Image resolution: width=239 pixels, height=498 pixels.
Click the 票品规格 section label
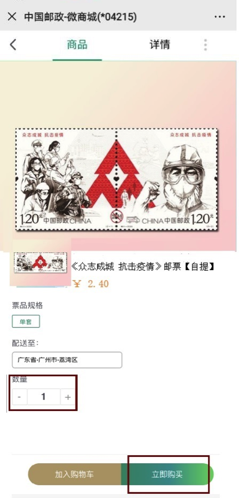[27, 306]
